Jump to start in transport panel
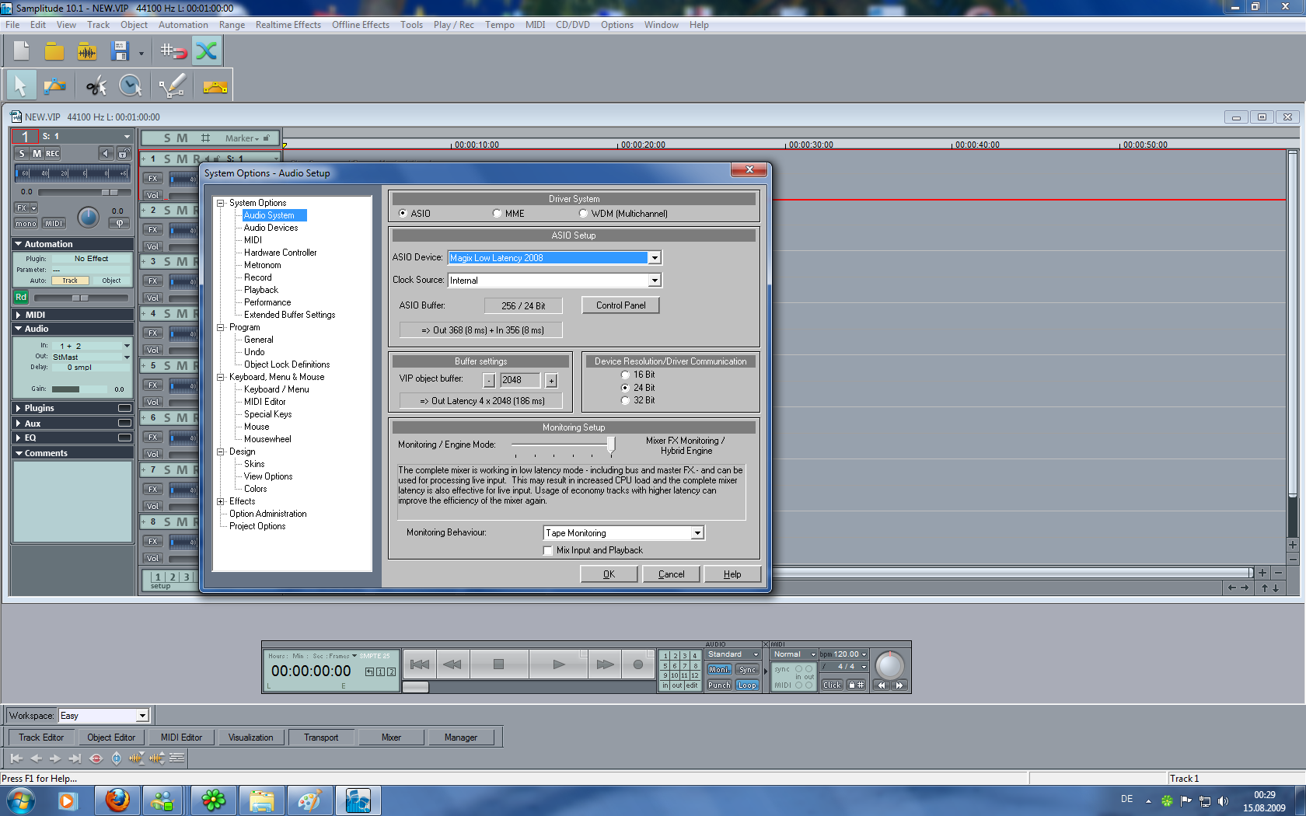The image size is (1306, 816). pyautogui.click(x=420, y=664)
